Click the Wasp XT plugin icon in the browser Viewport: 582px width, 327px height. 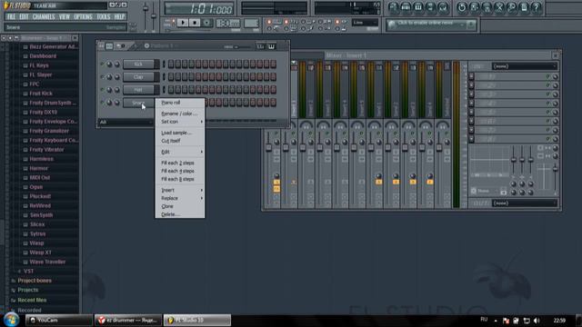25,253
